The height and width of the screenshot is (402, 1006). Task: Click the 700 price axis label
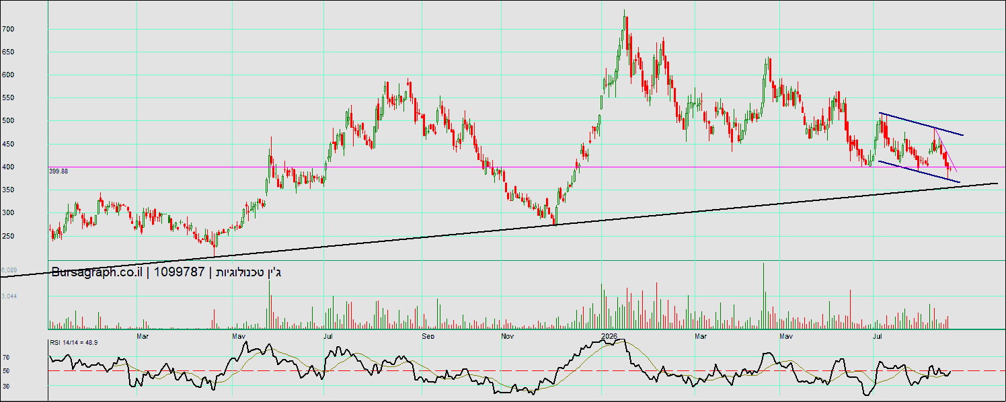[8, 30]
